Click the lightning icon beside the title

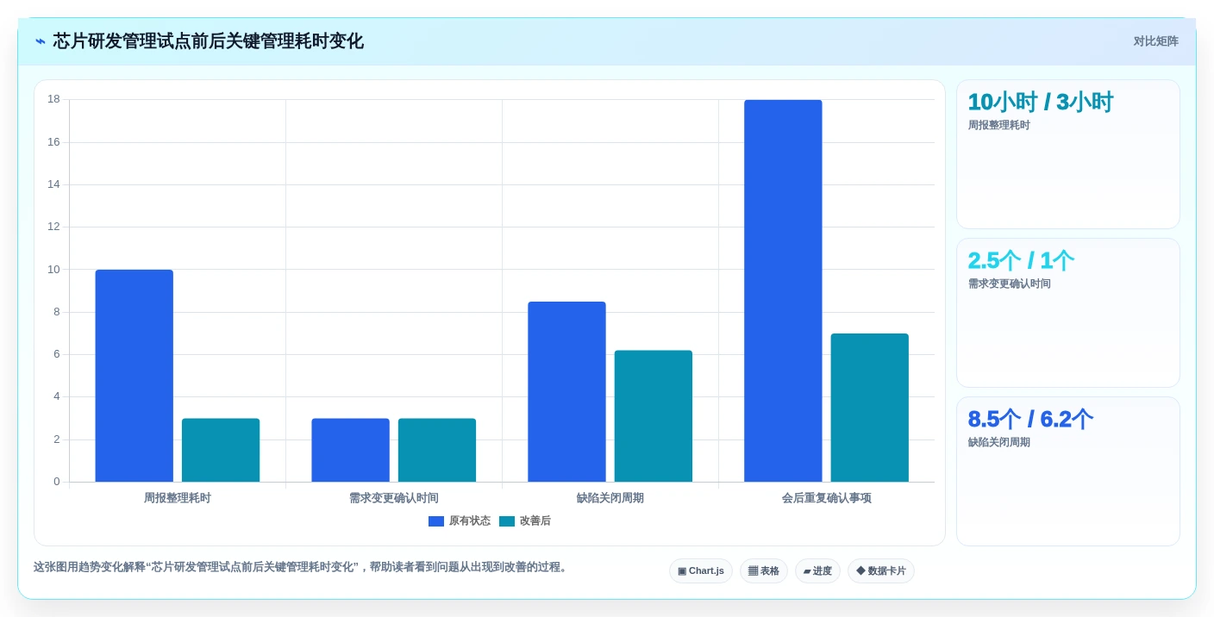[41, 41]
